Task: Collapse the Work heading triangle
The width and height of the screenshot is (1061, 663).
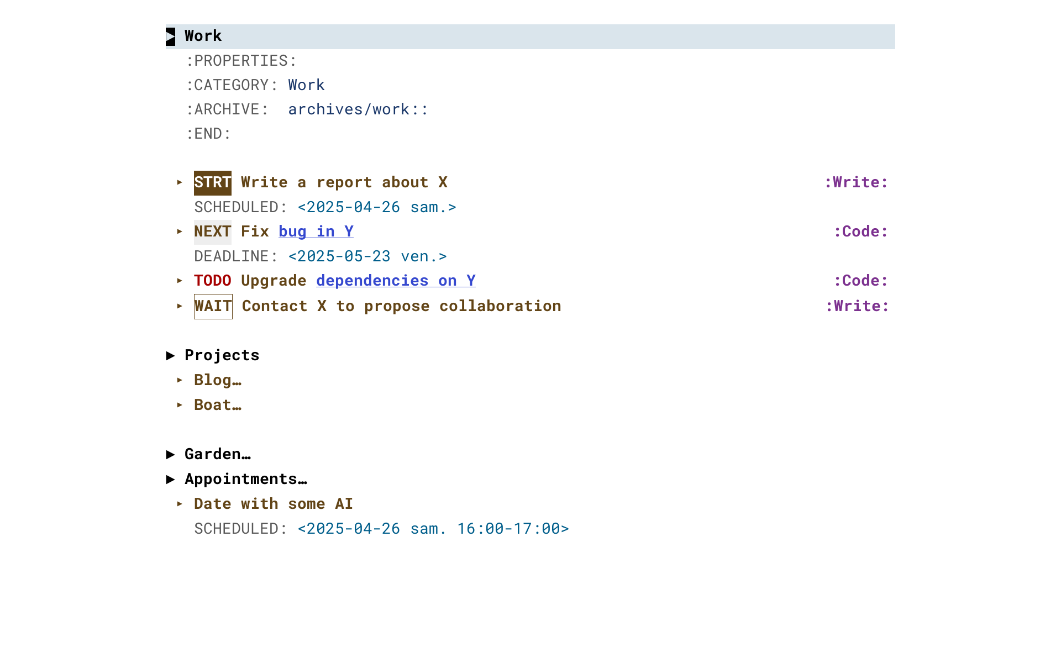Action: click(x=171, y=36)
